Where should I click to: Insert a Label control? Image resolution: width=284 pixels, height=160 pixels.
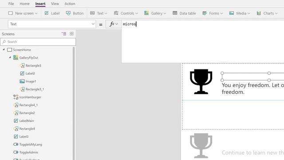(52, 13)
